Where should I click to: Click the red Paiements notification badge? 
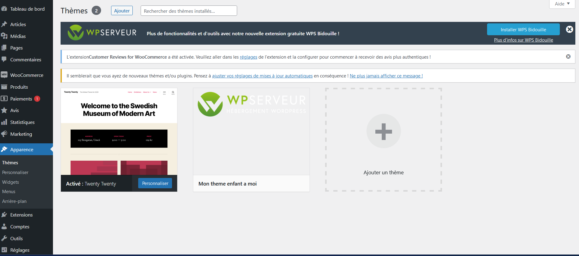(x=37, y=99)
